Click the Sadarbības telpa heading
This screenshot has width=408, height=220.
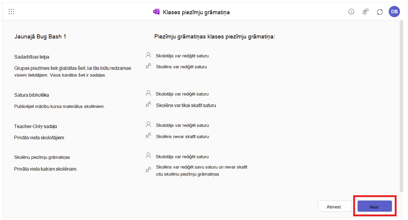pyautogui.click(x=32, y=57)
